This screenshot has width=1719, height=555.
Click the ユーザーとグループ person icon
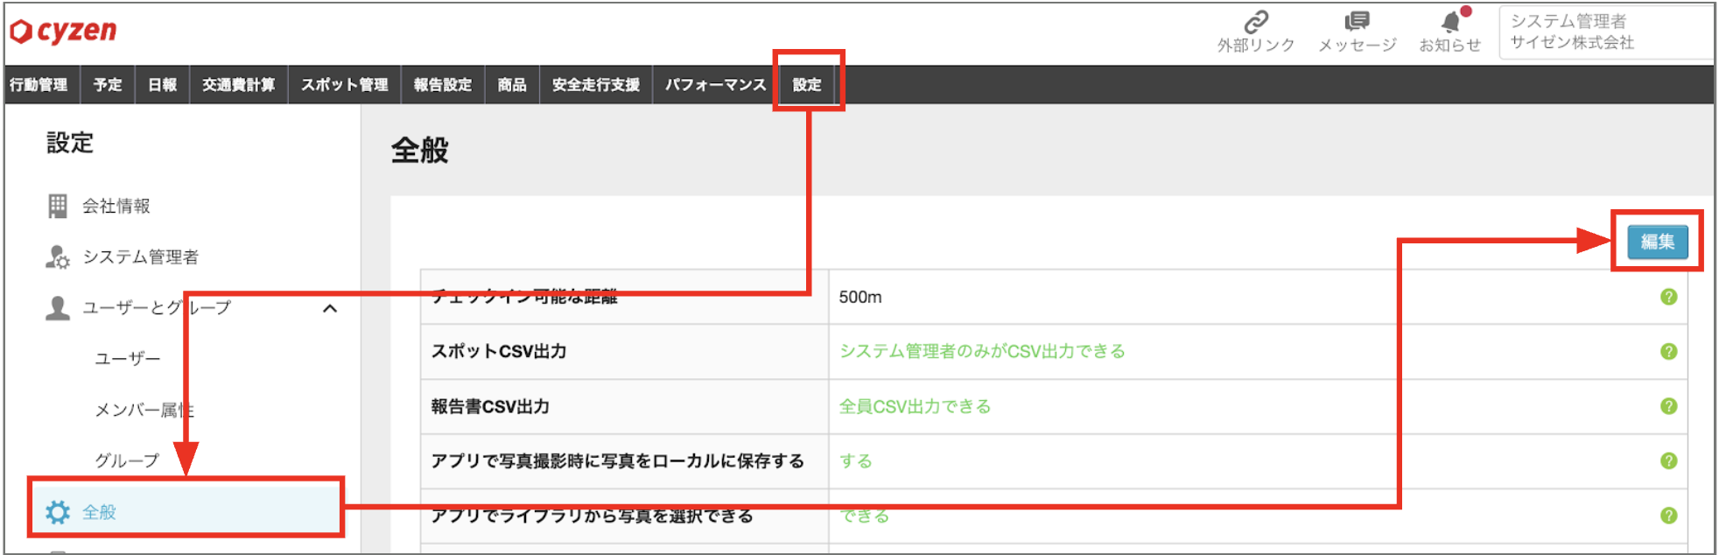(x=58, y=307)
